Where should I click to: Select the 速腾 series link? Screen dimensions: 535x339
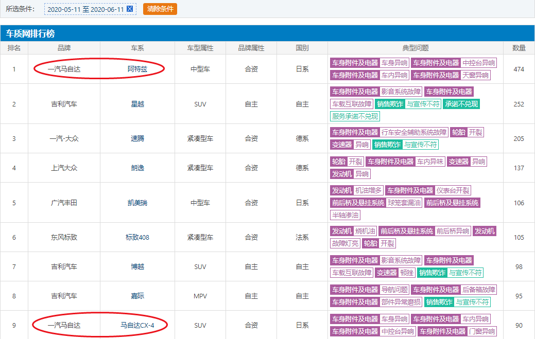pyautogui.click(x=137, y=138)
